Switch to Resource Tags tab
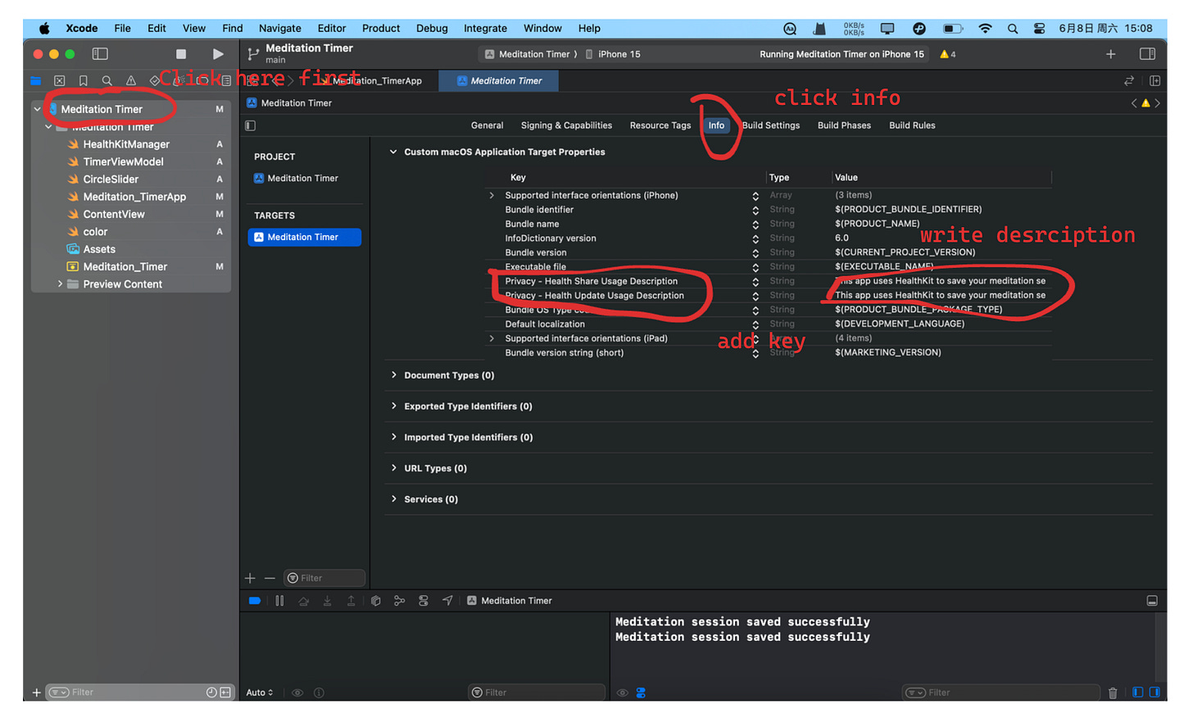This screenshot has width=1193, height=718. pos(660,125)
